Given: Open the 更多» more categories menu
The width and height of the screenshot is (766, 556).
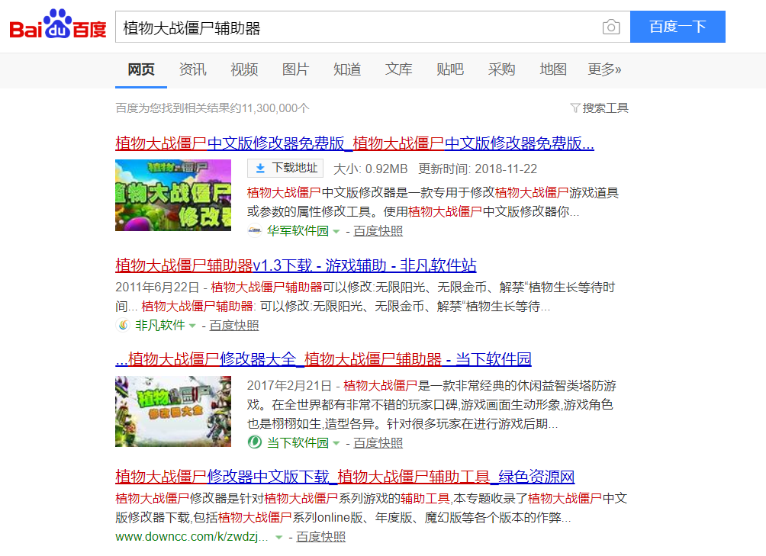Looking at the screenshot, I should (x=604, y=69).
